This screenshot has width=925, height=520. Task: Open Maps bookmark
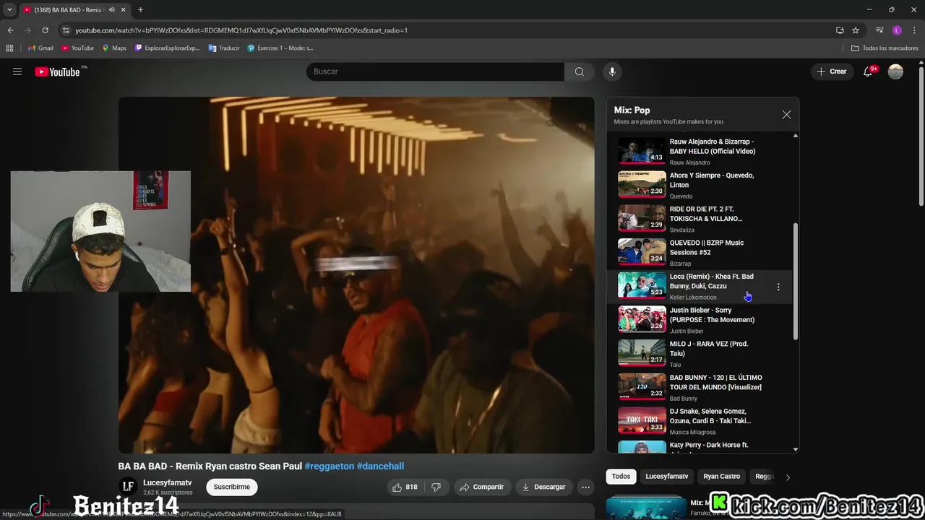pos(114,48)
